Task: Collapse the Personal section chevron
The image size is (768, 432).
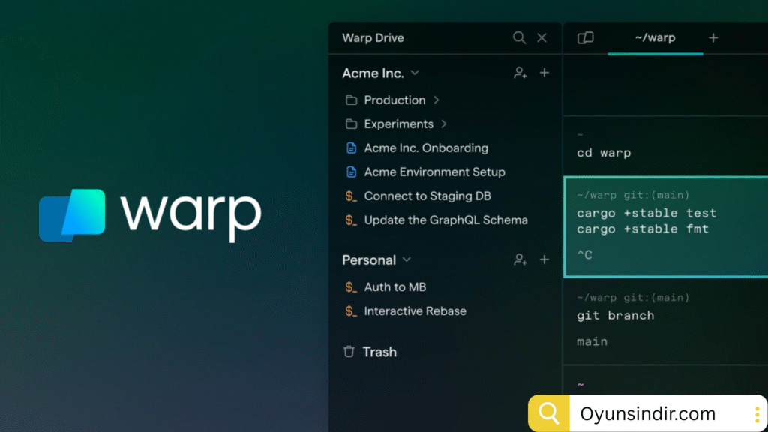Action: 406,259
